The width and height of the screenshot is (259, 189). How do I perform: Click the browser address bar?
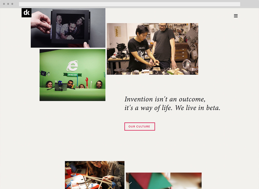[x=129, y=4]
